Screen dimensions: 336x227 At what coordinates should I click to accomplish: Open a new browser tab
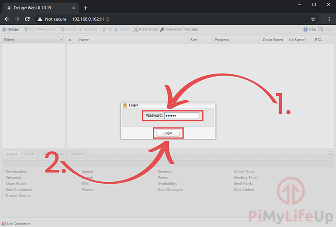coord(85,8)
